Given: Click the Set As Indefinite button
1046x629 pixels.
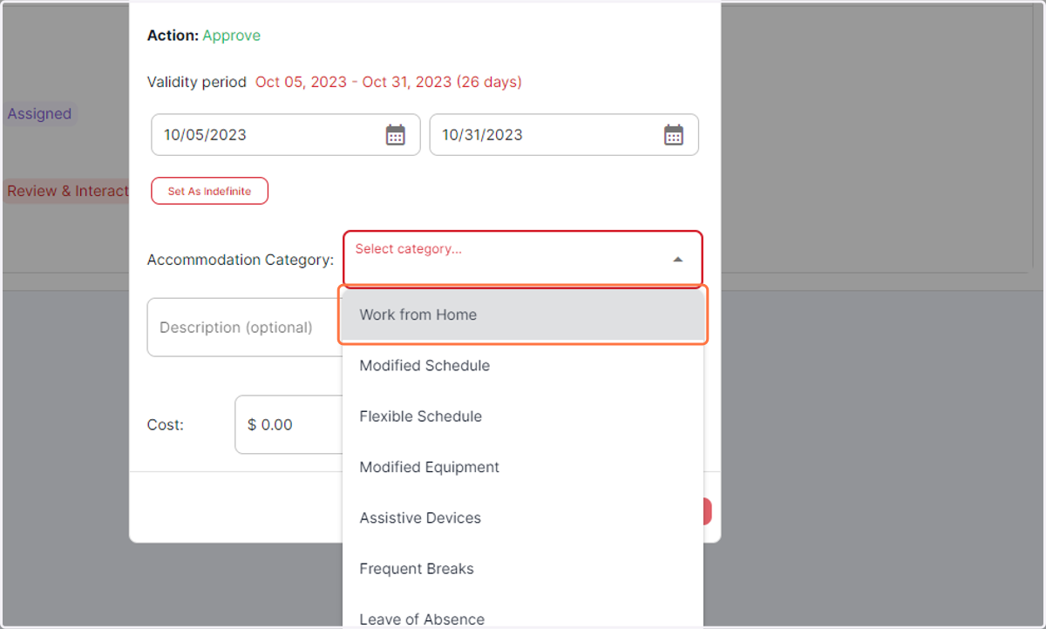Looking at the screenshot, I should click(209, 191).
